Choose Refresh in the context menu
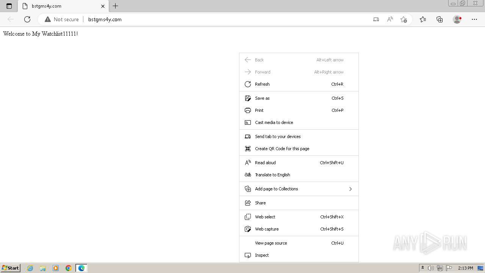485x273 pixels. (299, 84)
